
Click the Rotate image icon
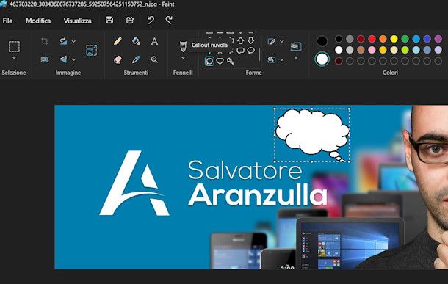(x=63, y=41)
